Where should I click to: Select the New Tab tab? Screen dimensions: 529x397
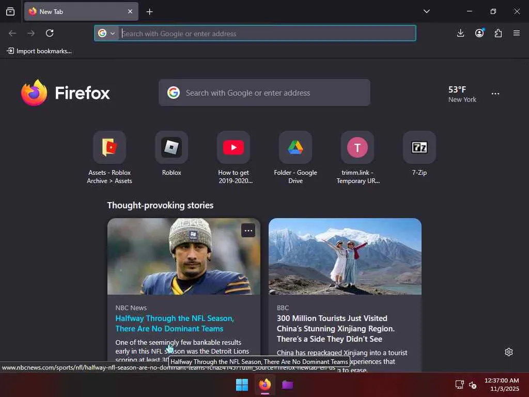[x=81, y=11]
